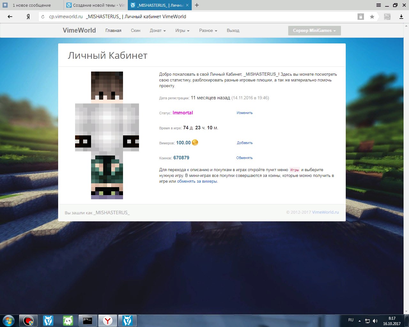Expand the Донат dropdown menu
Image resolution: width=409 pixels, height=327 pixels.
pyautogui.click(x=158, y=31)
